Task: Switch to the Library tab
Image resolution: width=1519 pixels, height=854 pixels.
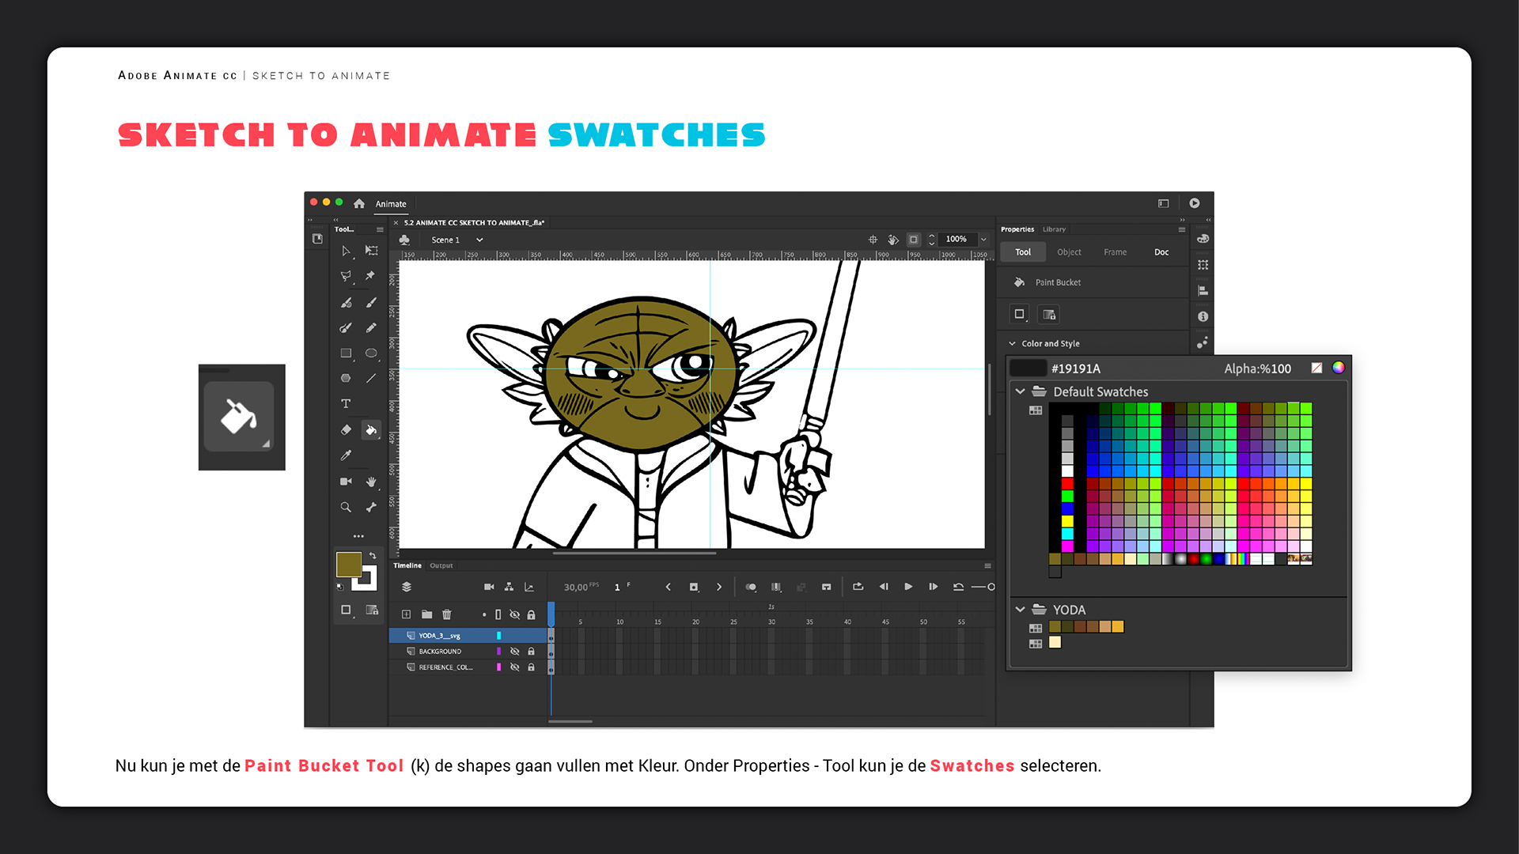Action: (1054, 229)
